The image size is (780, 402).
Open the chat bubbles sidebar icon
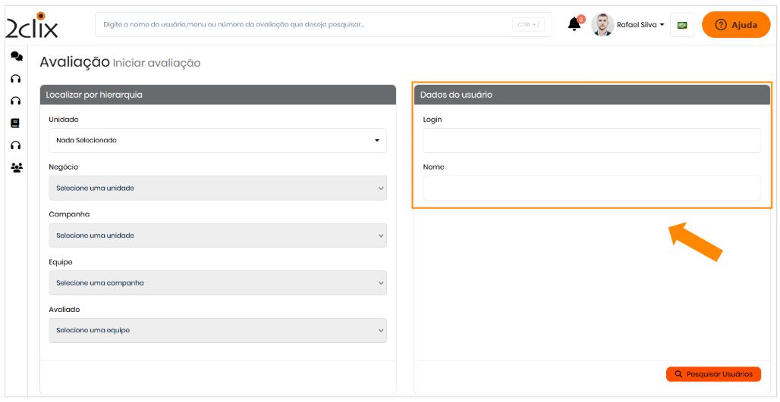pyautogui.click(x=16, y=57)
